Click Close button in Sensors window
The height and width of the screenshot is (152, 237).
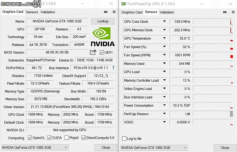point(225,148)
